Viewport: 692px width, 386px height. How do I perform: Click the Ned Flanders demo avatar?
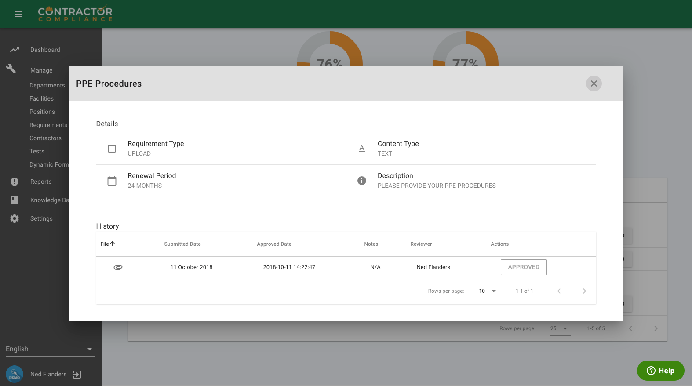15,374
